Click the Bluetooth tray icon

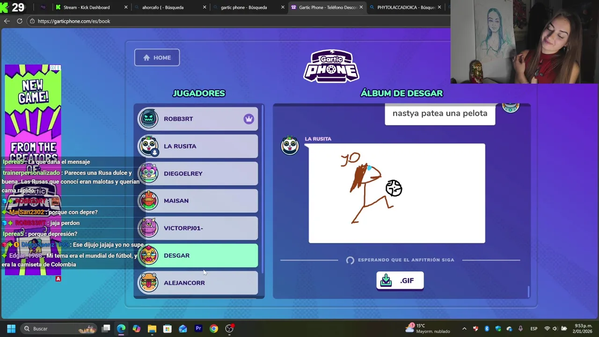[487, 329]
